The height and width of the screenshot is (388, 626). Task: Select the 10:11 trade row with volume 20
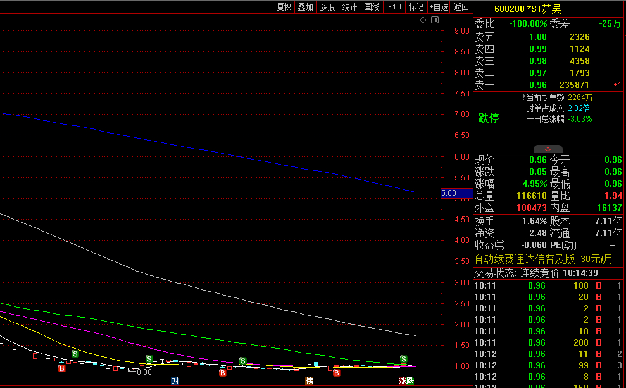coord(548,297)
